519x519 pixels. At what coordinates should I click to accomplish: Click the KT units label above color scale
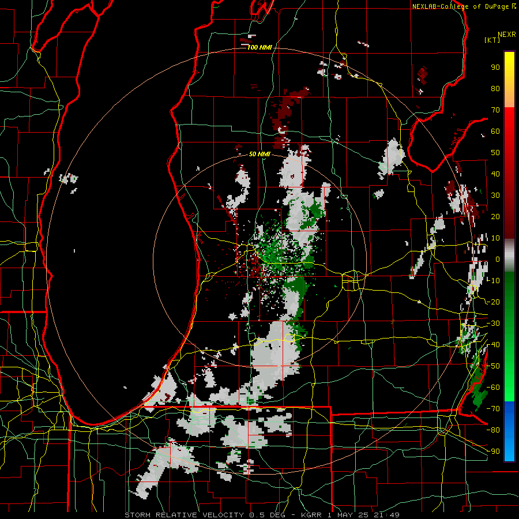492,40
